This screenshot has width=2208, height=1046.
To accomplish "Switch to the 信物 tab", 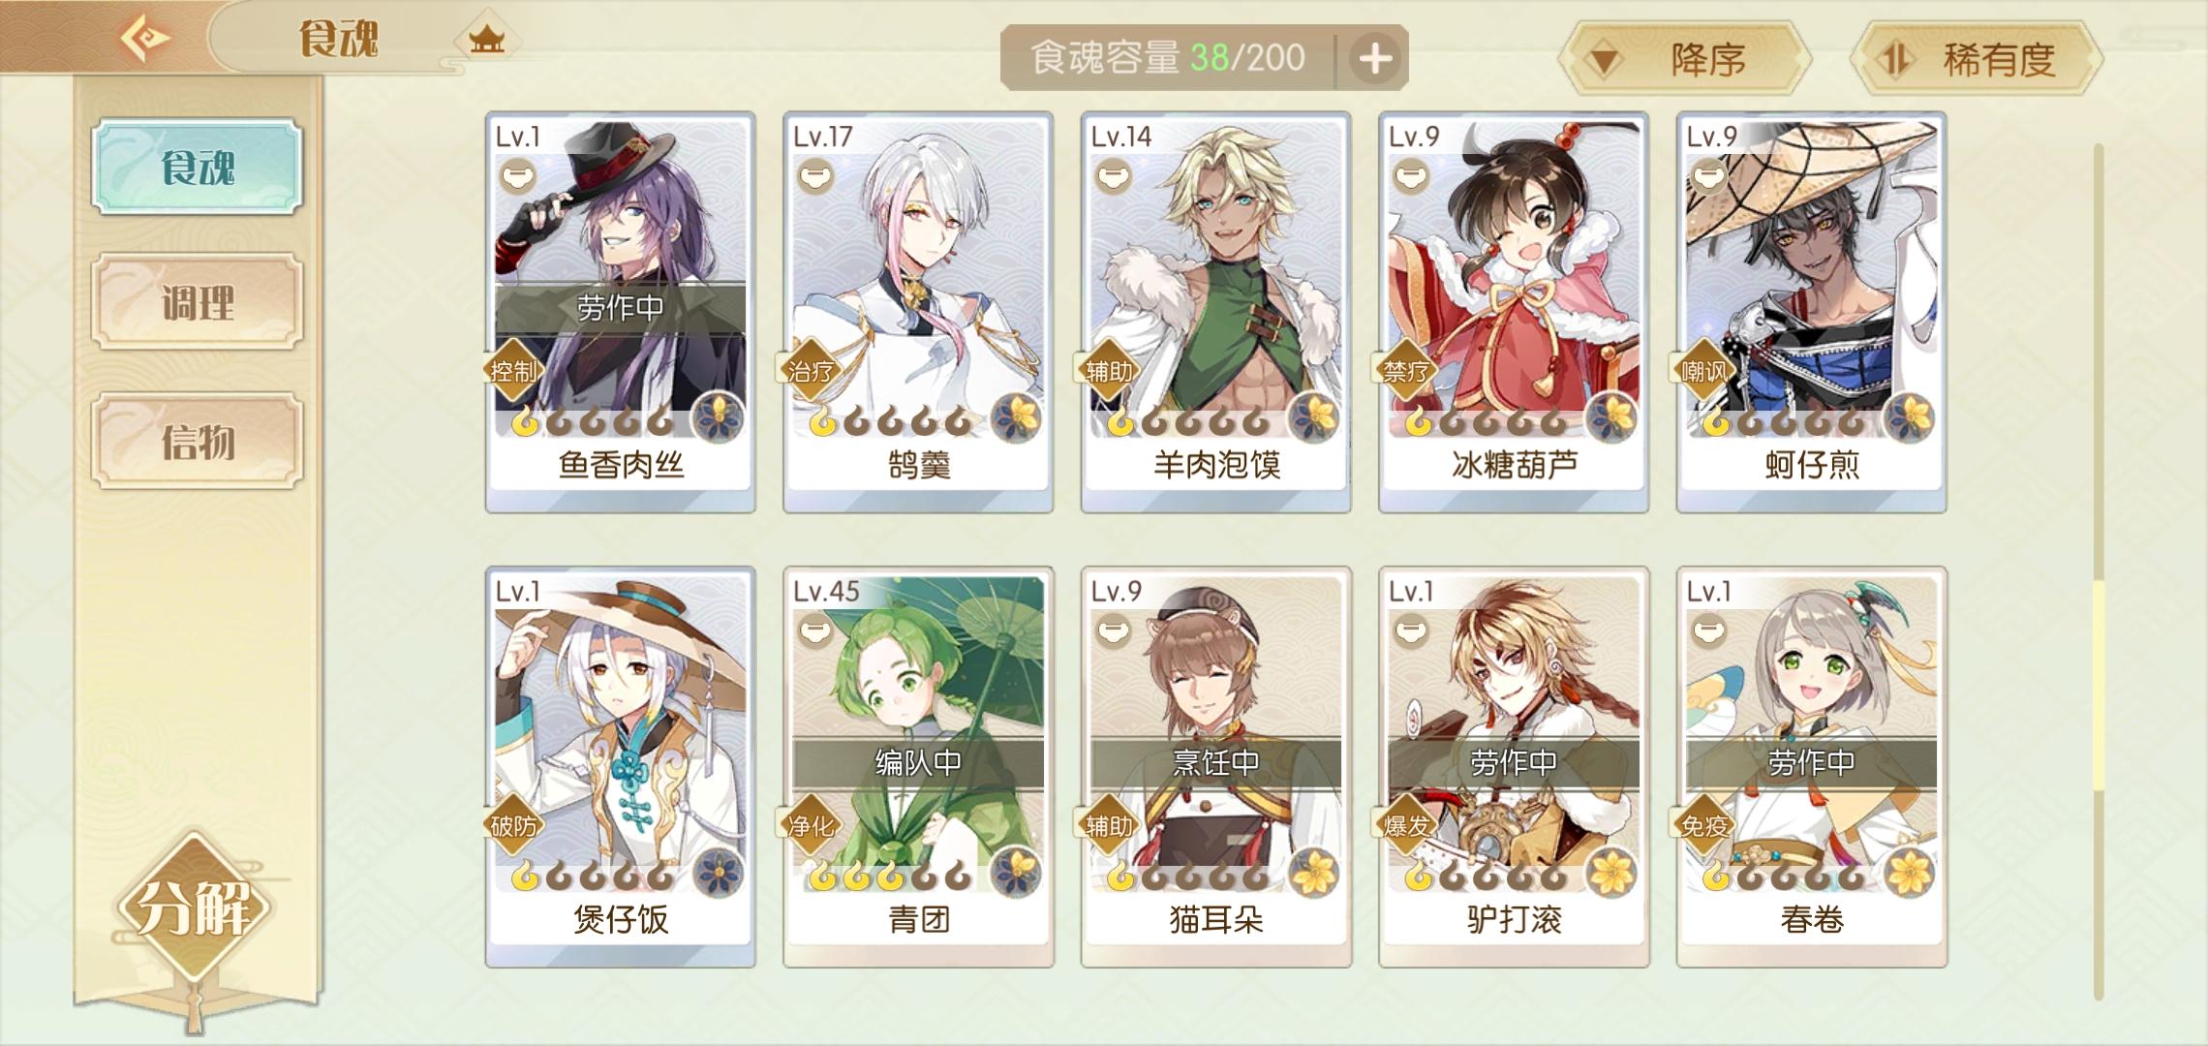I will (198, 441).
